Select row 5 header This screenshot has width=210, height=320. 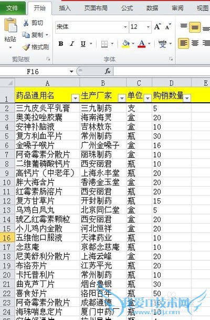point(7,136)
